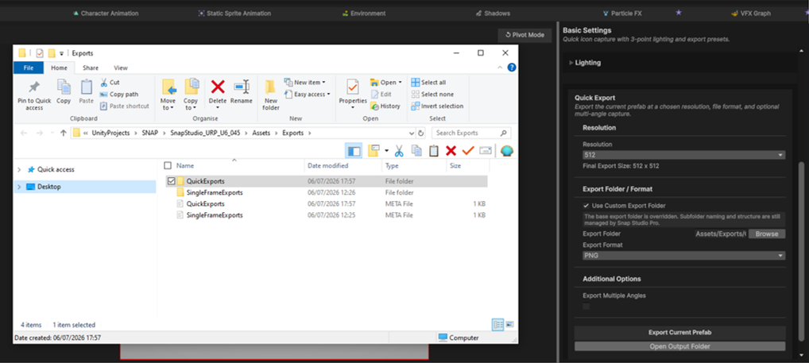809x363 pixels.
Task: Expand Quick access in navigation pane
Action: [20, 170]
